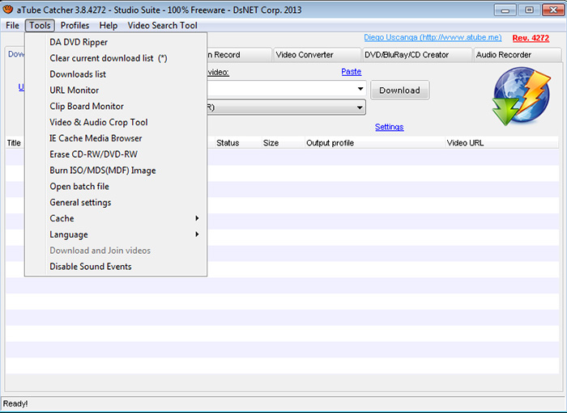Open Downloads list from Tools menu
567x413 pixels.
pyautogui.click(x=116, y=74)
